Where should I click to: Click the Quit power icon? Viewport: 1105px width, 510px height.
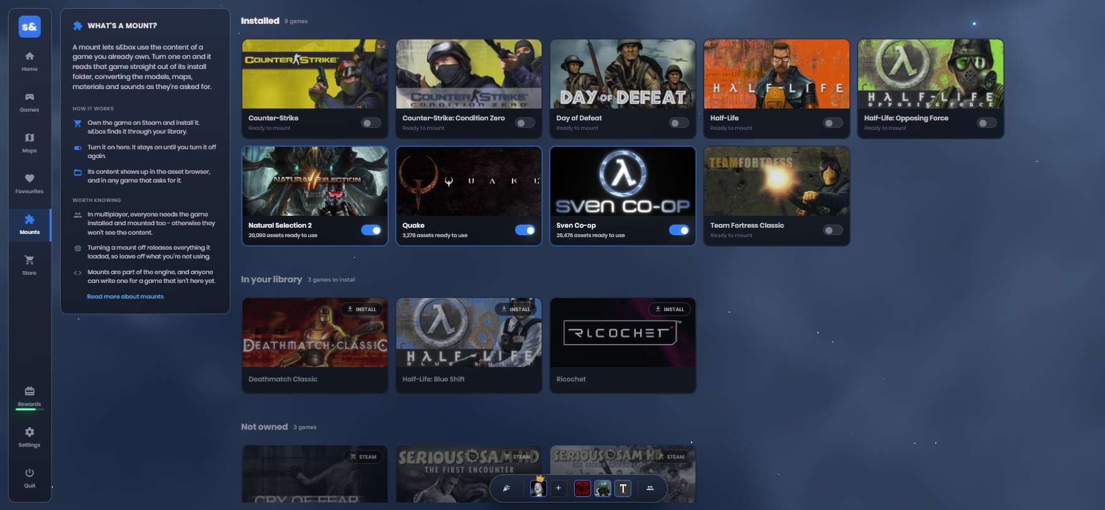pyautogui.click(x=30, y=472)
